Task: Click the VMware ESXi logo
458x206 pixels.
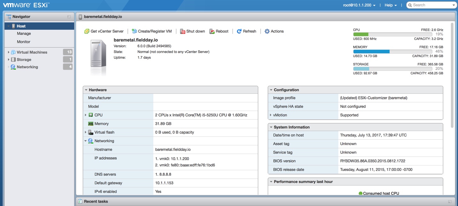Action: tap(26, 5)
